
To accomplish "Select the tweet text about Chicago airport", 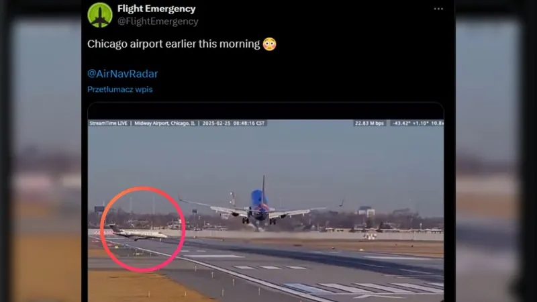I will click(x=174, y=44).
